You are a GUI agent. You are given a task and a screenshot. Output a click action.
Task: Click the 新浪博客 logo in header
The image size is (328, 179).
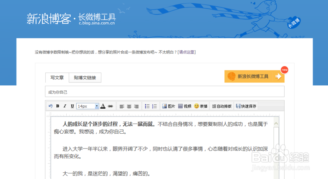(x=49, y=19)
